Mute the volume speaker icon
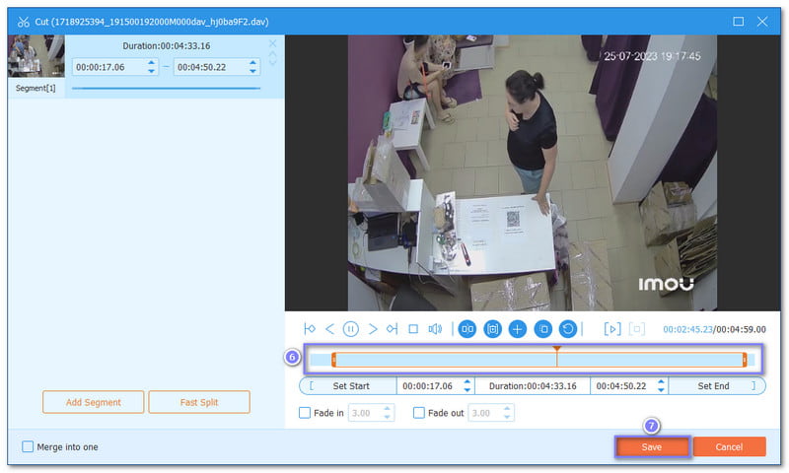This screenshot has width=789, height=473. 435,329
